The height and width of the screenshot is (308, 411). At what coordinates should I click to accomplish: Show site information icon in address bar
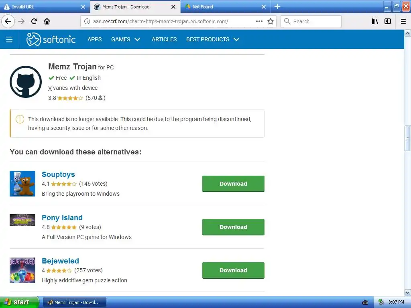[87, 21]
